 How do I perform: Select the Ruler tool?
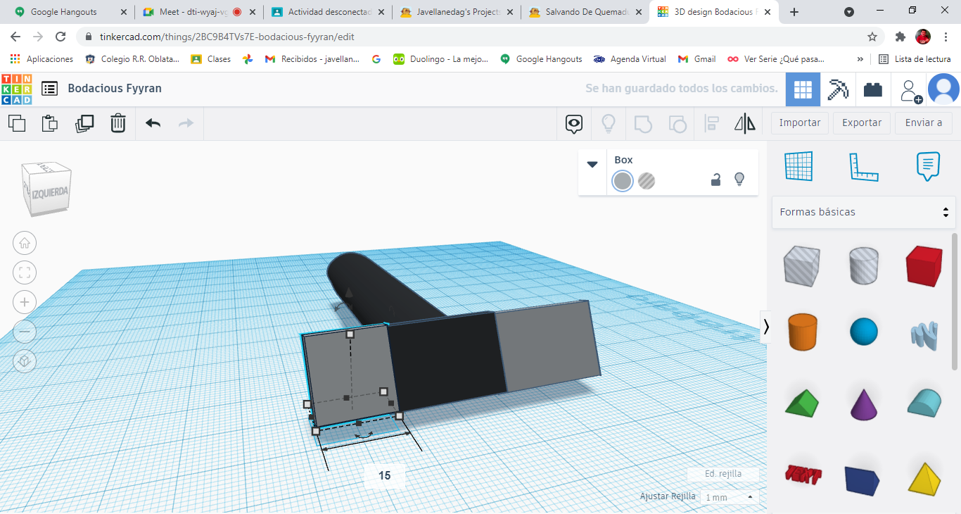pyautogui.click(x=863, y=167)
